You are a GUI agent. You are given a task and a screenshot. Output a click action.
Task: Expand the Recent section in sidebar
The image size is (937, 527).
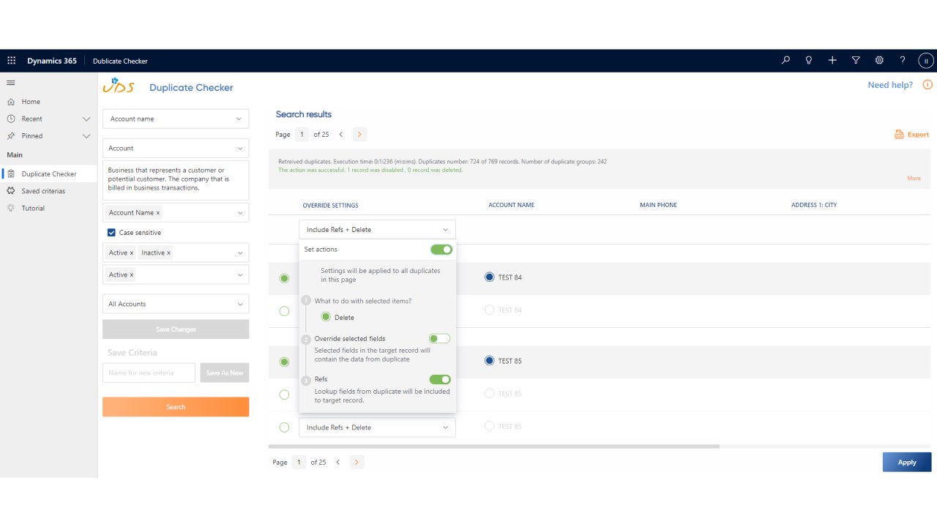[86, 119]
